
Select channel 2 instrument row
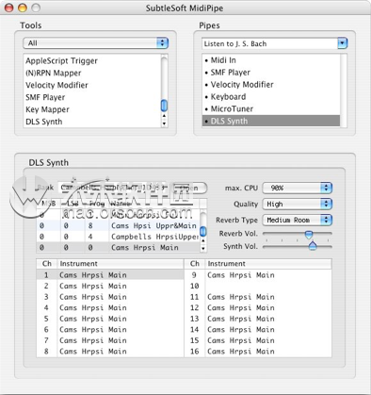pos(110,286)
